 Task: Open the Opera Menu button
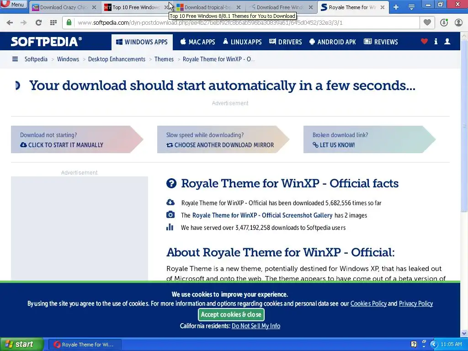(x=14, y=5)
